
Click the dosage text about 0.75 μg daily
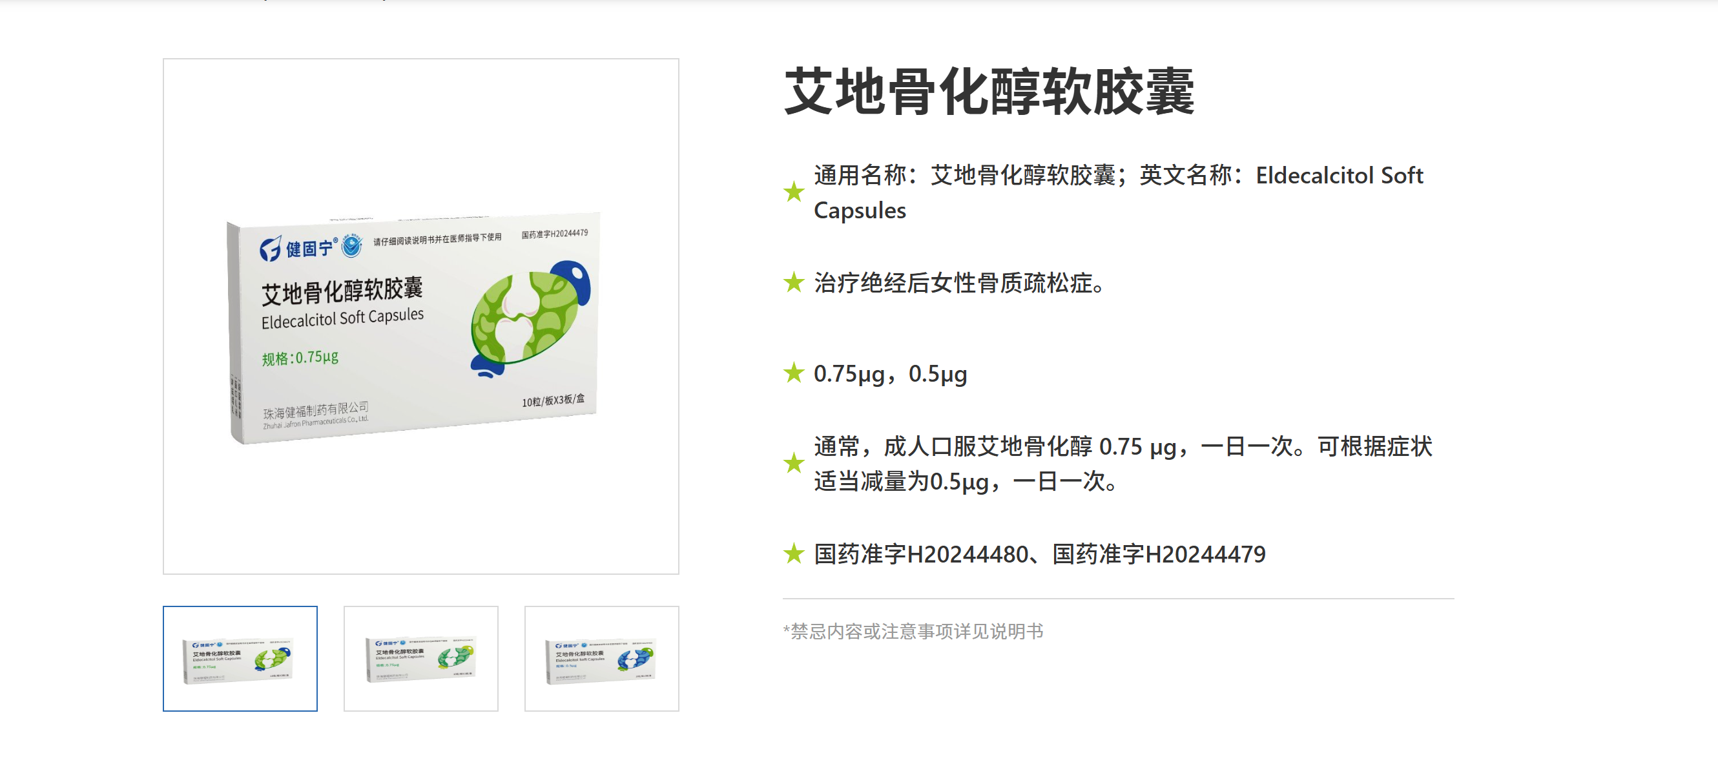click(1123, 464)
